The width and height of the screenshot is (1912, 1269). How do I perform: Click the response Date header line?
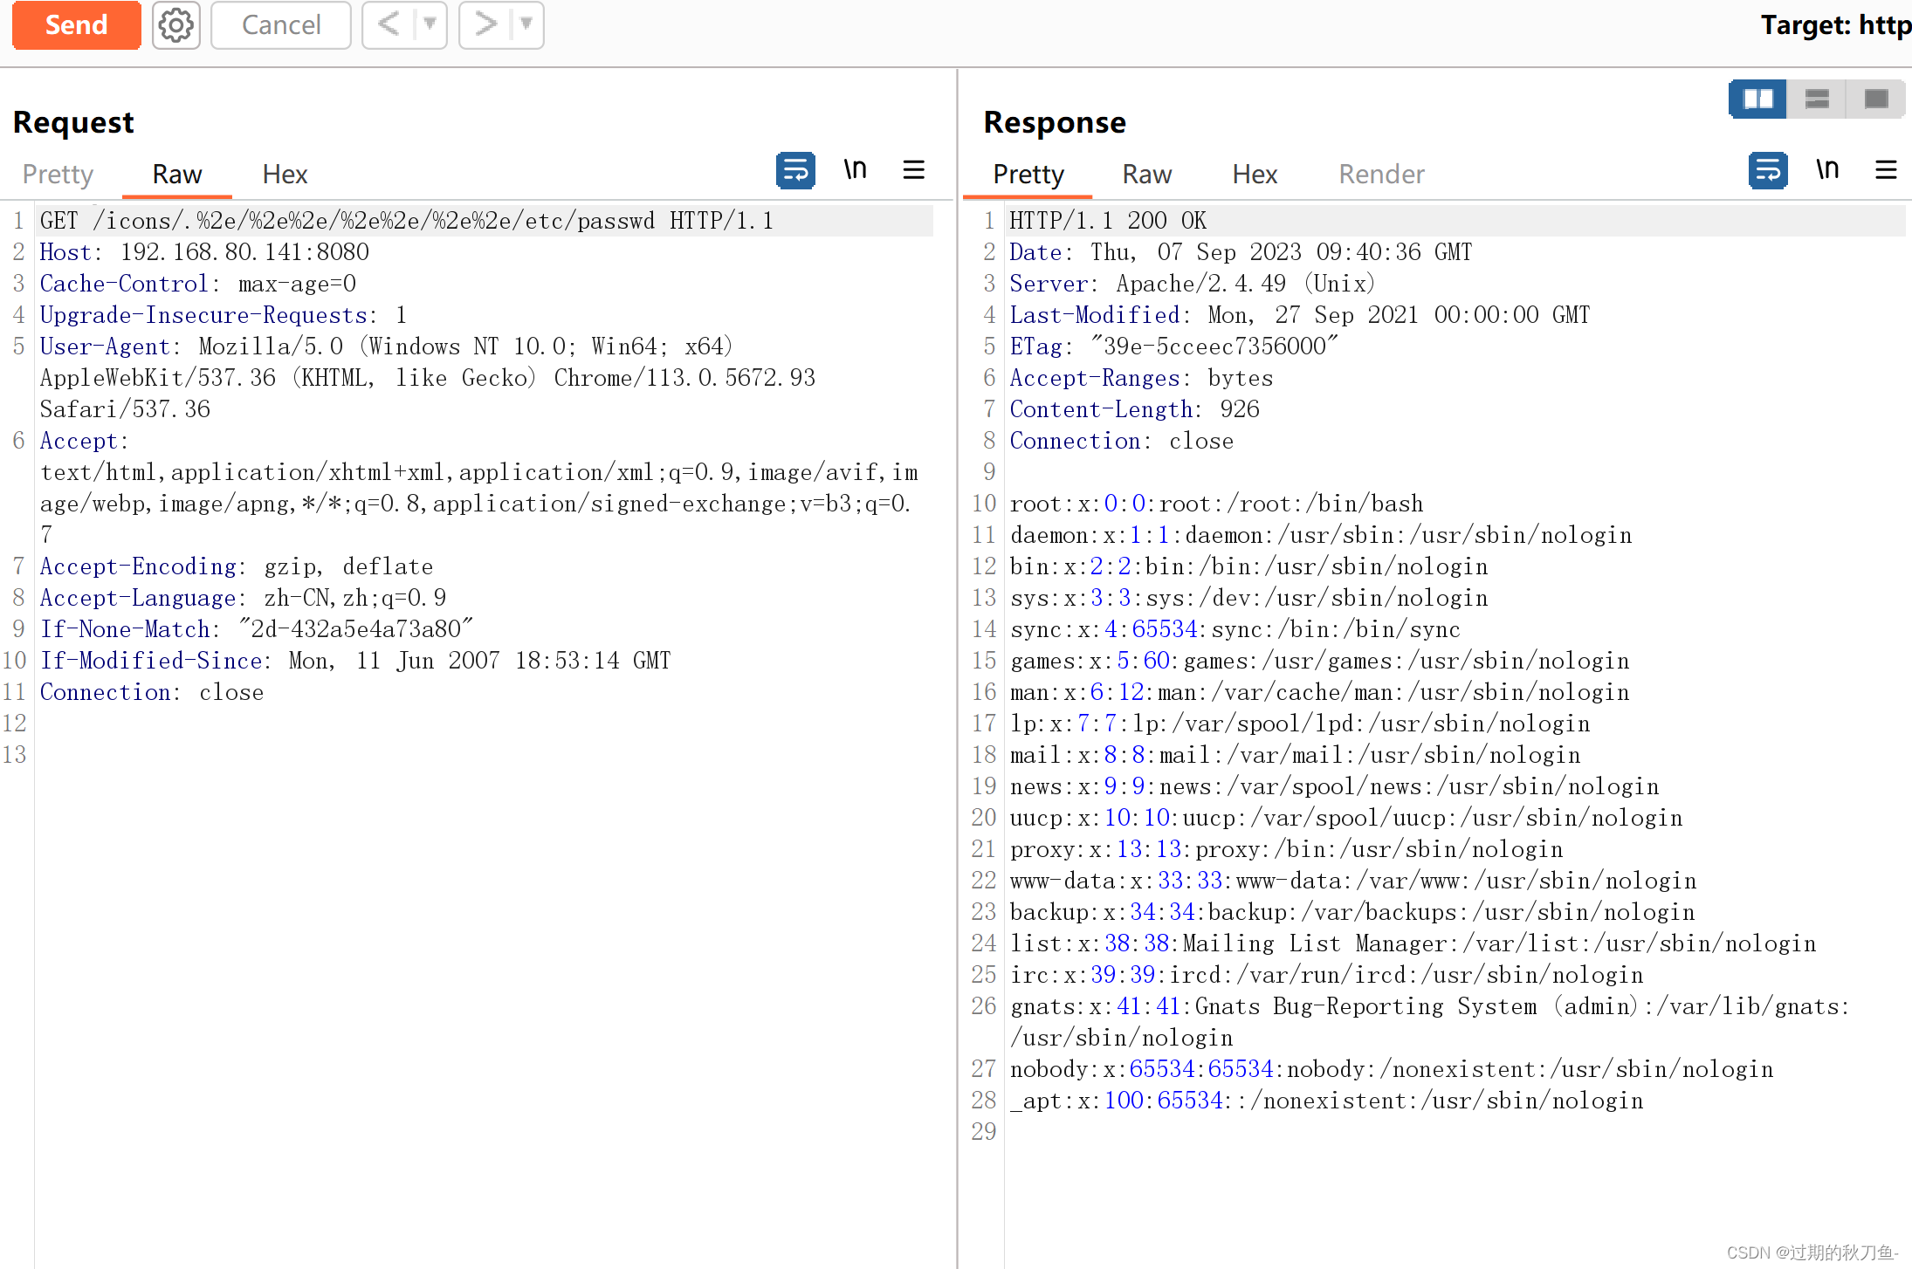click(x=1241, y=252)
